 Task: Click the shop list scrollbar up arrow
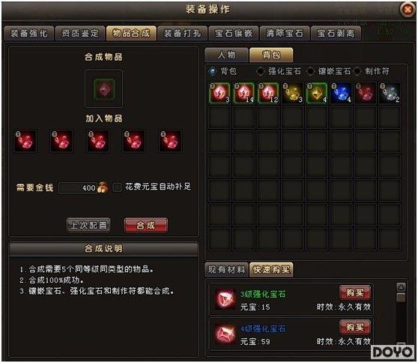(x=401, y=287)
